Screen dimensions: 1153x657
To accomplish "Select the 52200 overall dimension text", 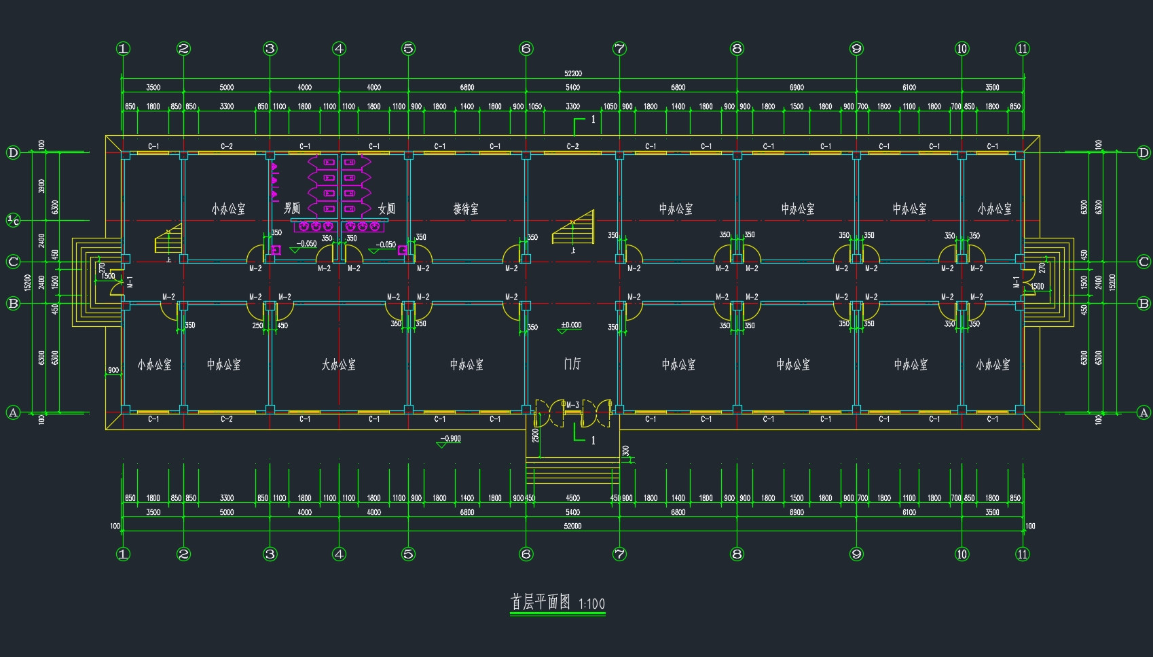I will (x=573, y=73).
